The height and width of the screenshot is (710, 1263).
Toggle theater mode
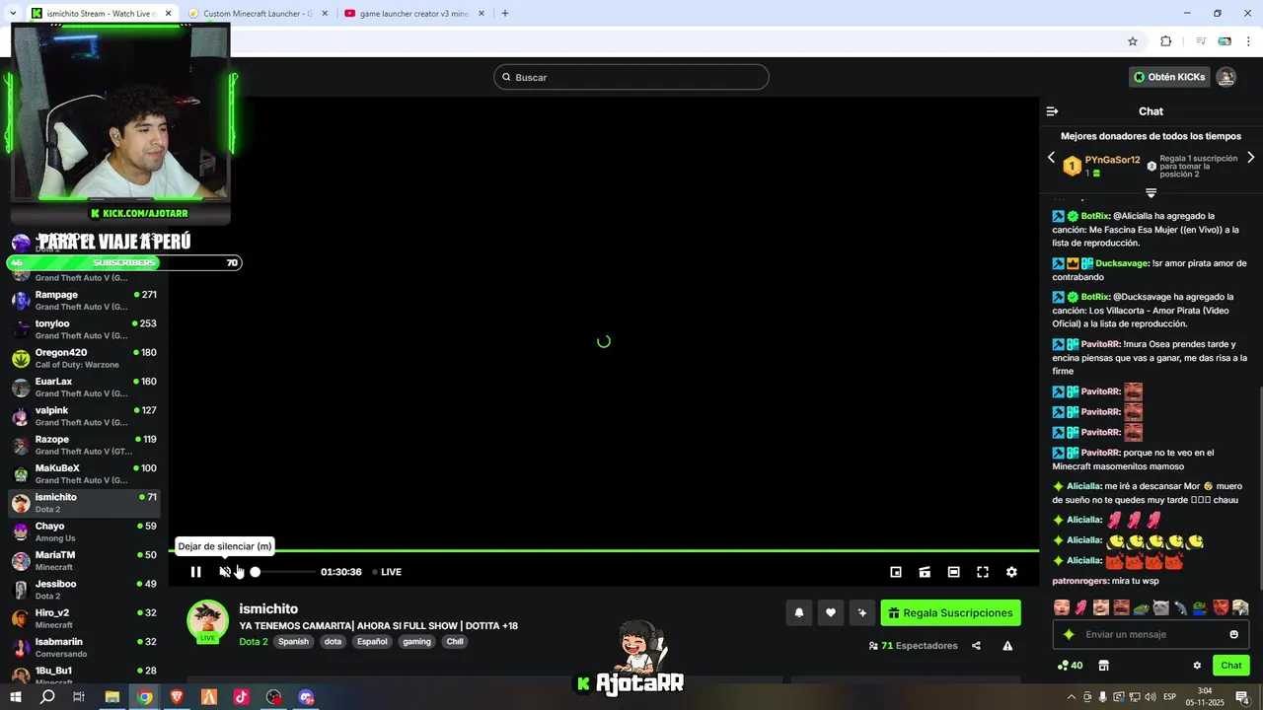pyautogui.click(x=953, y=572)
